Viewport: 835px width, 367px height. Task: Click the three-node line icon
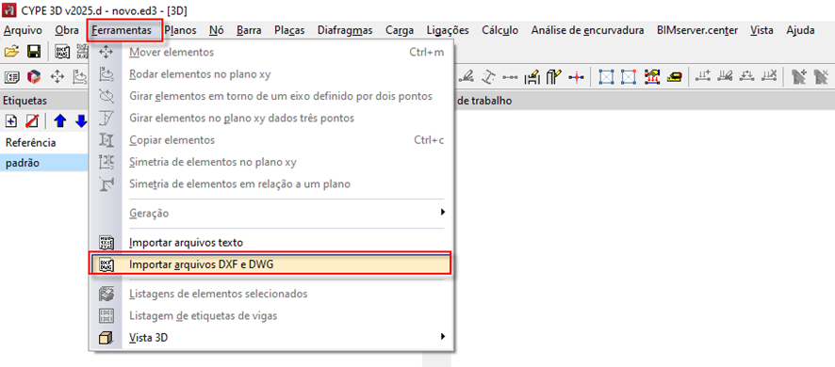click(510, 77)
